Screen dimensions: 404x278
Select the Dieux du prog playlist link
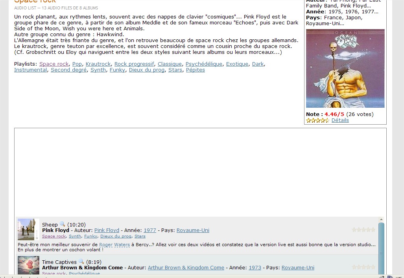pos(147,70)
